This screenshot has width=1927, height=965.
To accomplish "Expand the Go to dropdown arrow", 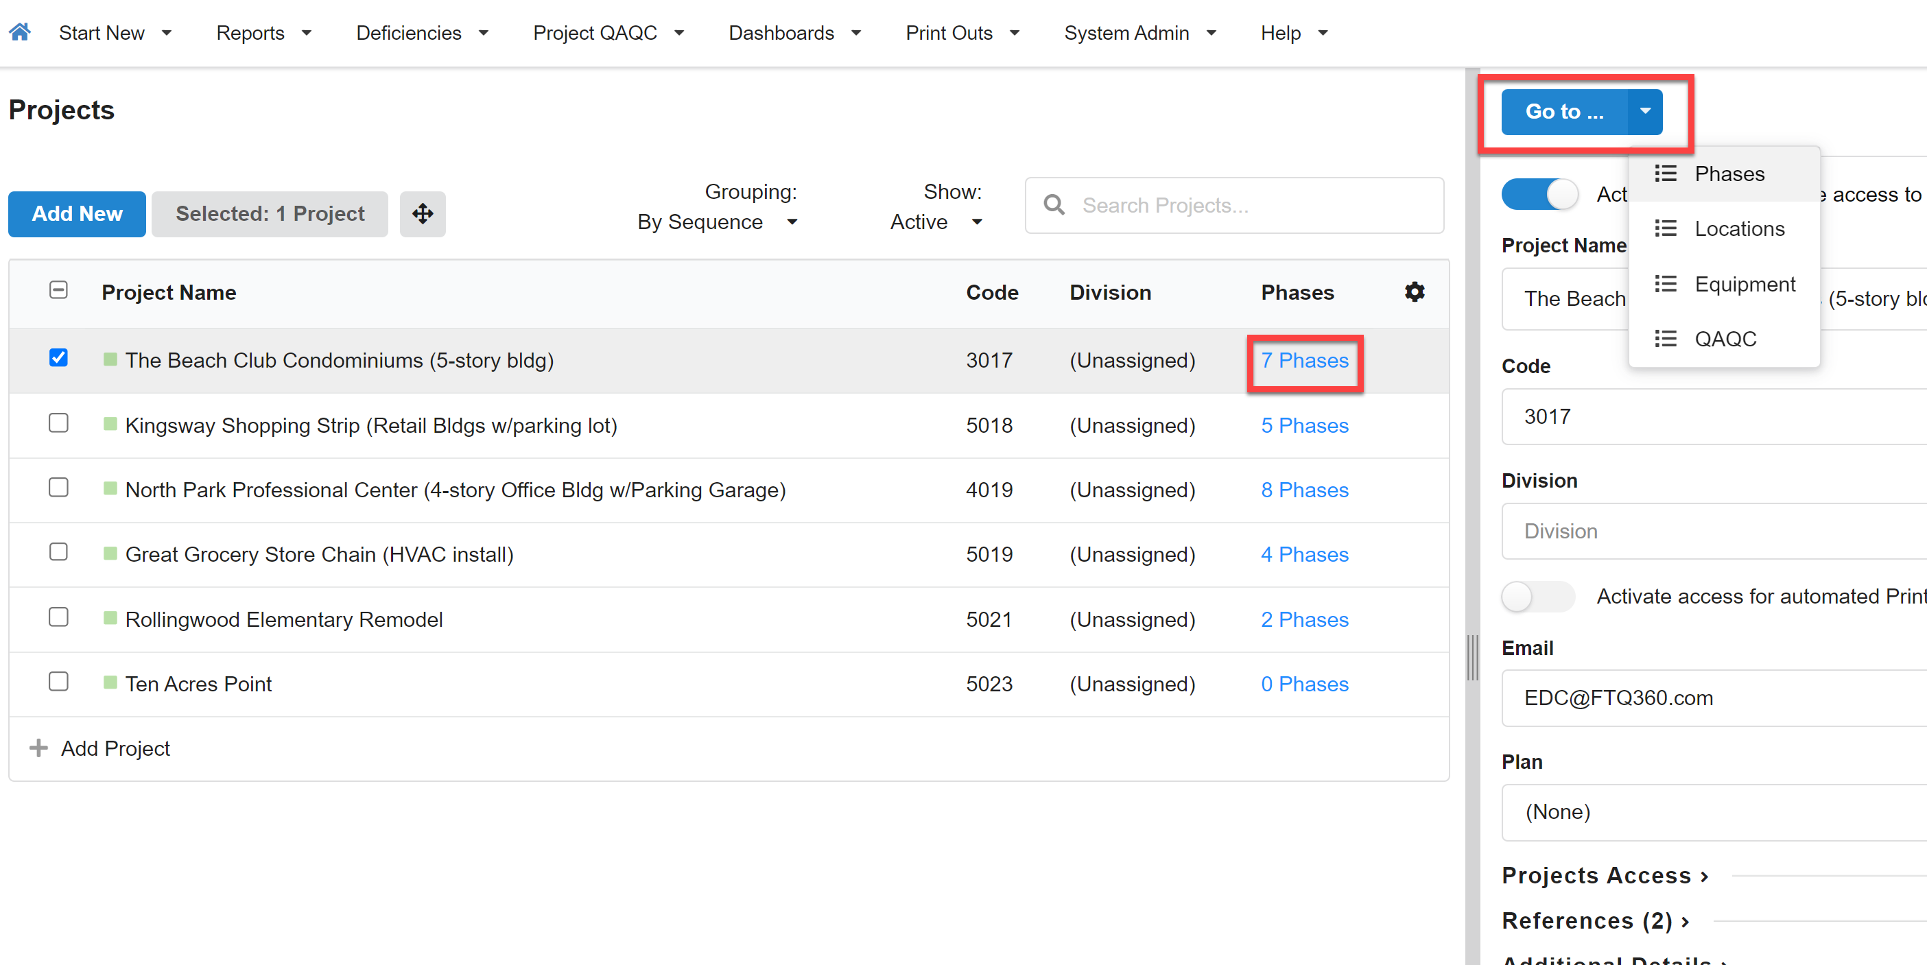I will (x=1645, y=112).
